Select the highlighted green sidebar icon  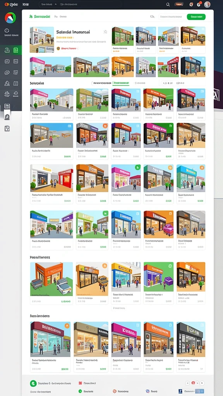pos(15,50)
